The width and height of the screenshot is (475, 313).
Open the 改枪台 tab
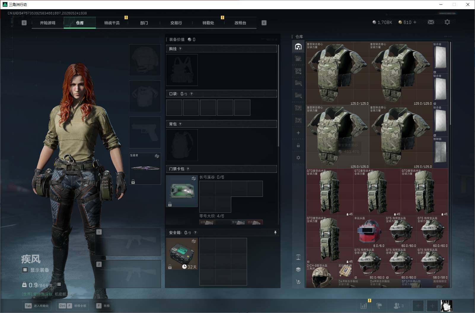pyautogui.click(x=240, y=23)
